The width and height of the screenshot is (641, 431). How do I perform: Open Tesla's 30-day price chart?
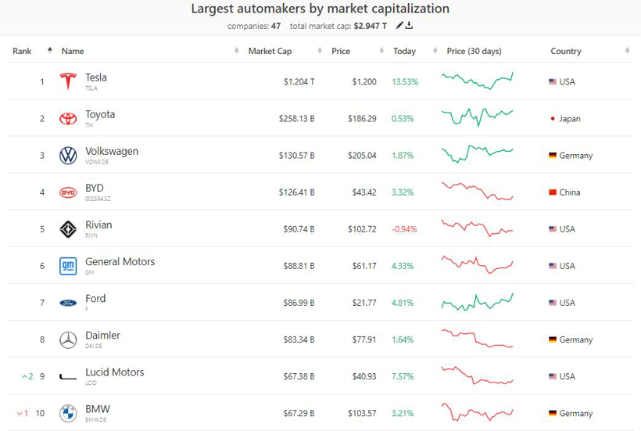coord(477,81)
